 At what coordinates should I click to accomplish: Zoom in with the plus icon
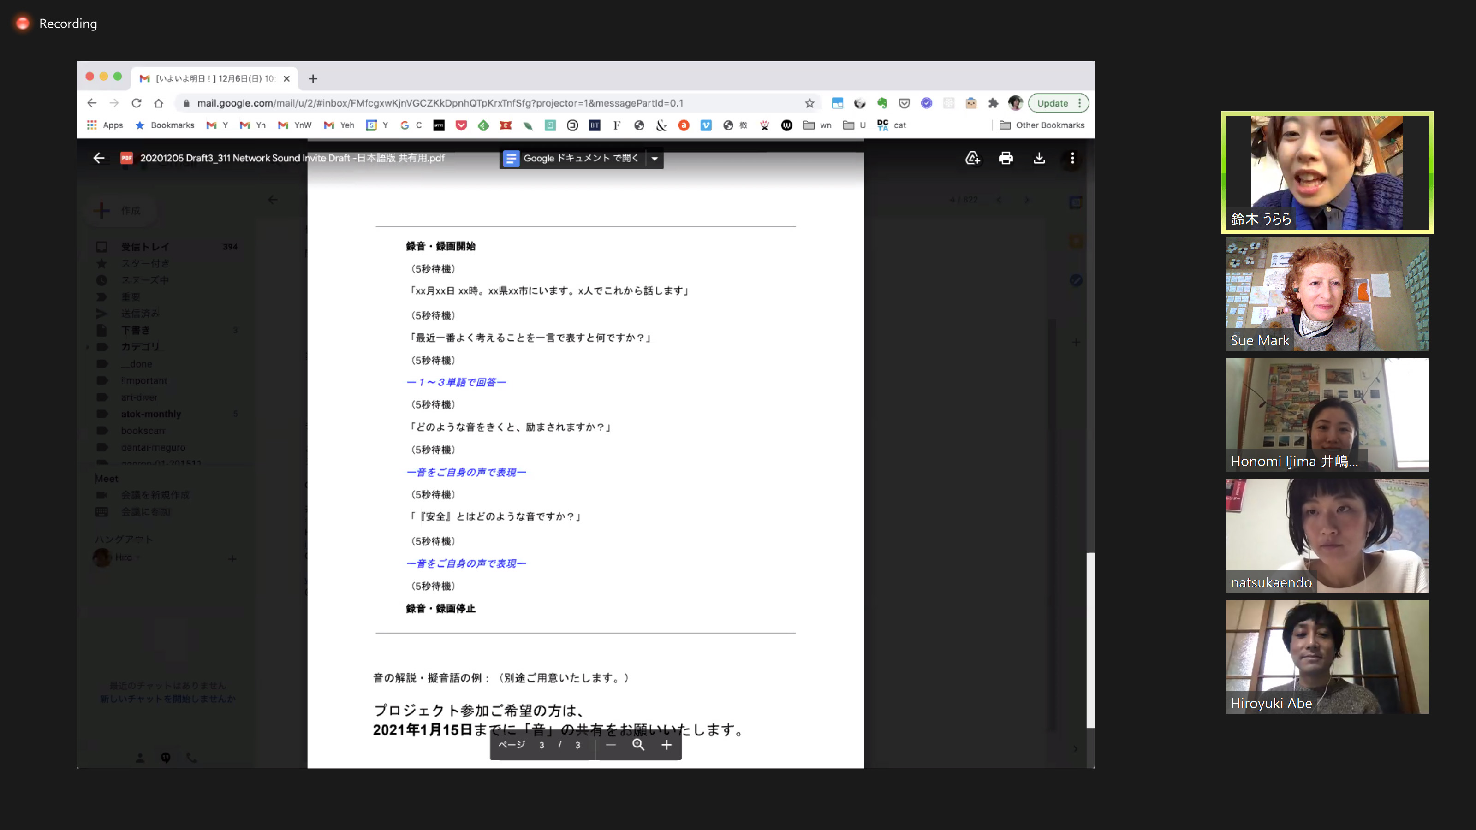[667, 745]
